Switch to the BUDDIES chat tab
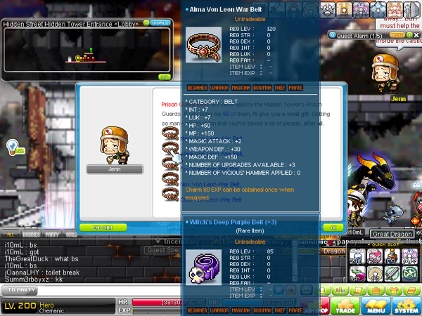This screenshot has width=422, height=316. point(31,235)
